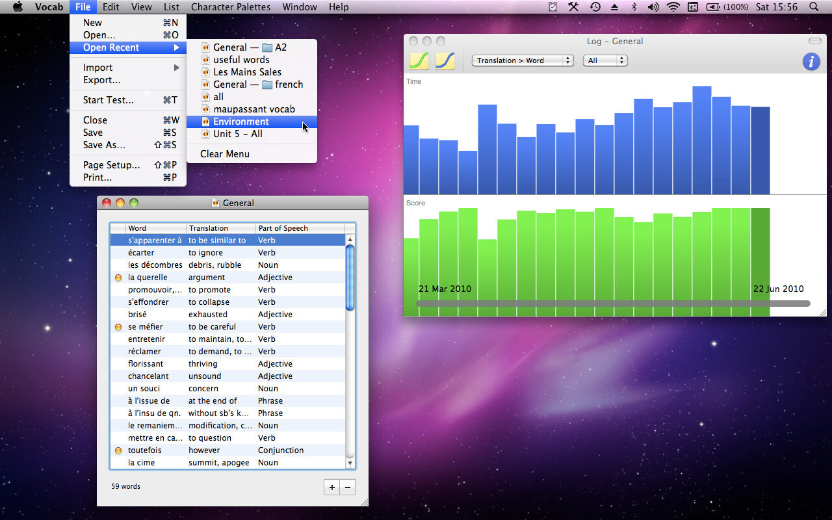The height and width of the screenshot is (520, 832).
Task: Open recent file useful words
Action: pyautogui.click(x=252, y=60)
